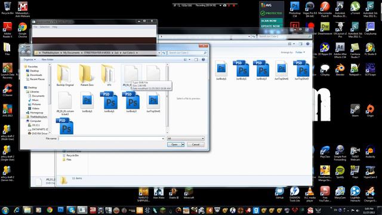This screenshot has width=382, height=215.
Task: Open the Organize menu in dialog
Action: (29, 60)
